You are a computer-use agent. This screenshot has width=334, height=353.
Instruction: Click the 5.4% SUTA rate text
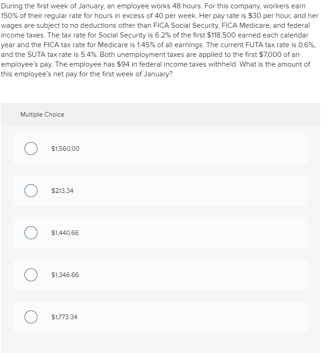point(90,55)
